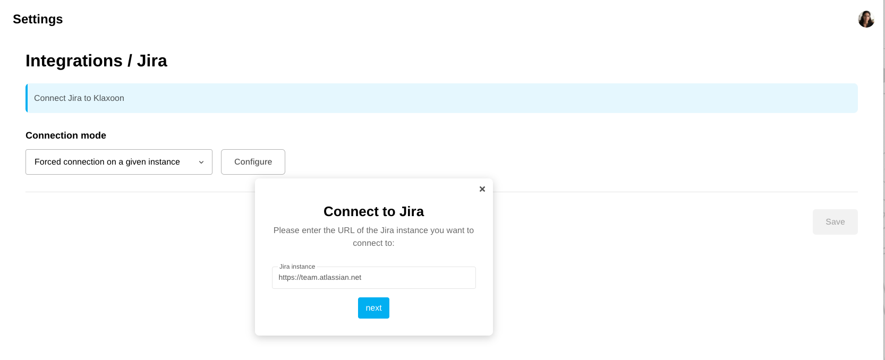The image size is (885, 360).
Task: Close the Connect to Jira dialog
Action: pos(482,189)
